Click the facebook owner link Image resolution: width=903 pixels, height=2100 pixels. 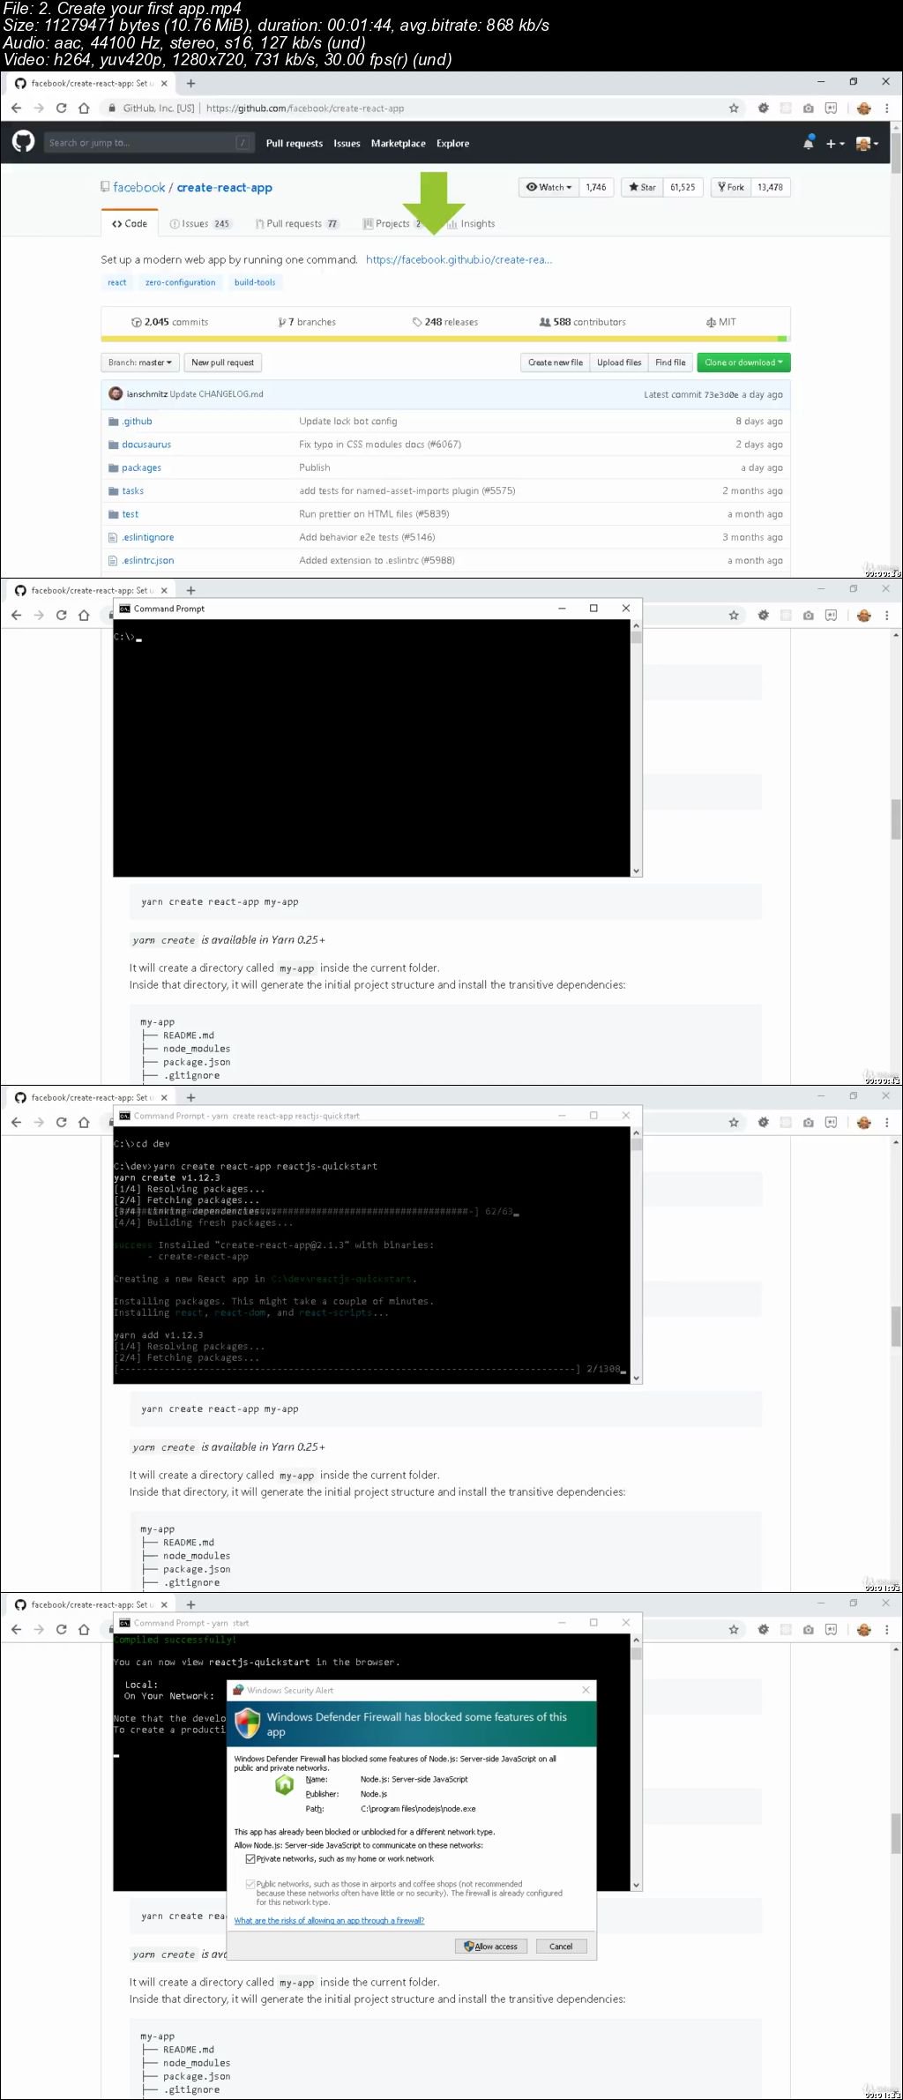pos(139,187)
